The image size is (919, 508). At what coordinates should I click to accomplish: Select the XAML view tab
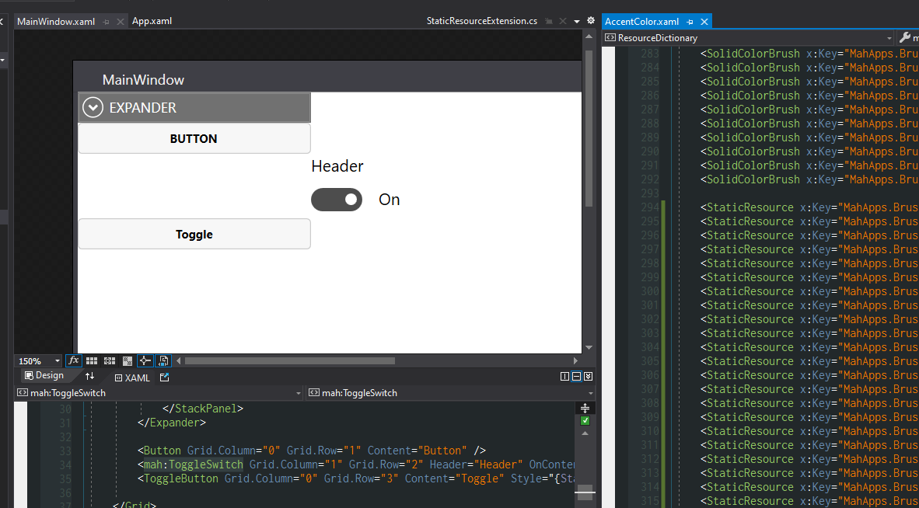132,378
